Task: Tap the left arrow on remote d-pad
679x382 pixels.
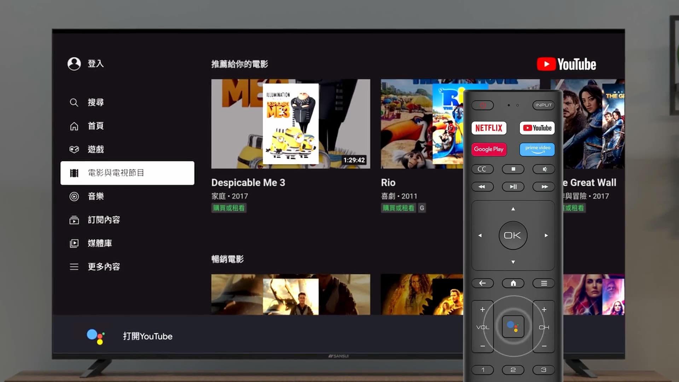Action: [480, 236]
